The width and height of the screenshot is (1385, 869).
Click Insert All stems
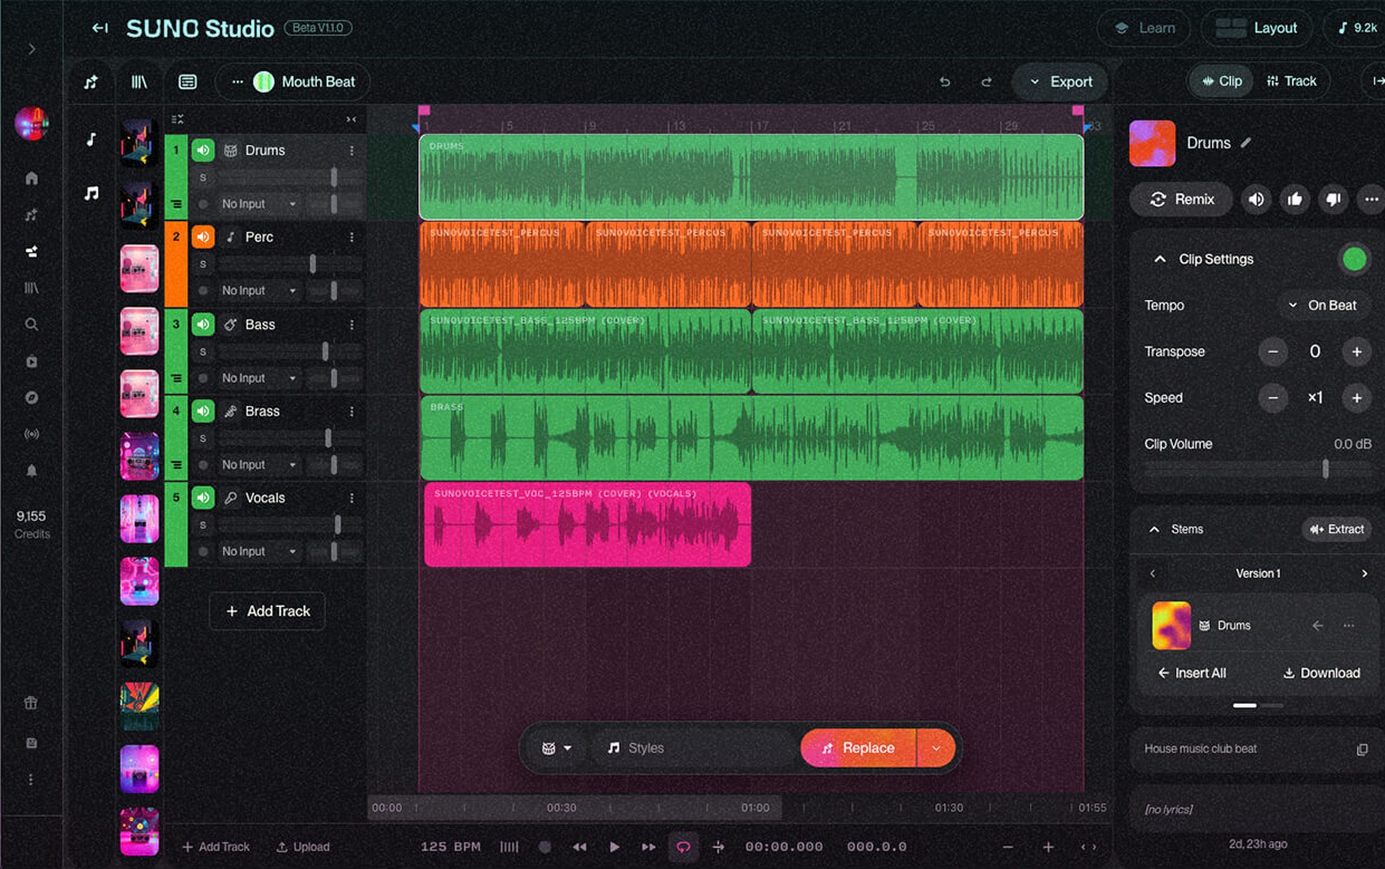(x=1192, y=673)
